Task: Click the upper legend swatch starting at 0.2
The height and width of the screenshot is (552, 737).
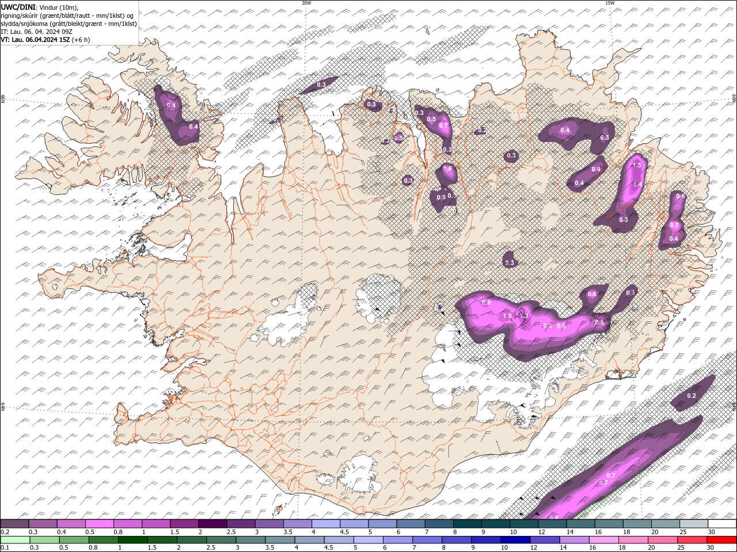Action: coord(14,524)
